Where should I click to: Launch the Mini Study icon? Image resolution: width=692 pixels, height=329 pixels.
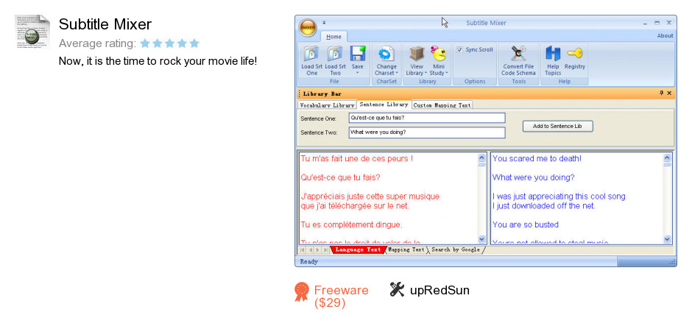point(439,54)
